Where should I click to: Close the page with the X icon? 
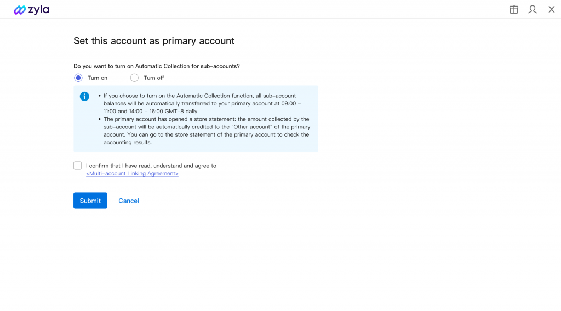tap(552, 9)
